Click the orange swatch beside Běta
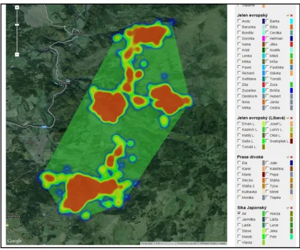 point(291,27)
